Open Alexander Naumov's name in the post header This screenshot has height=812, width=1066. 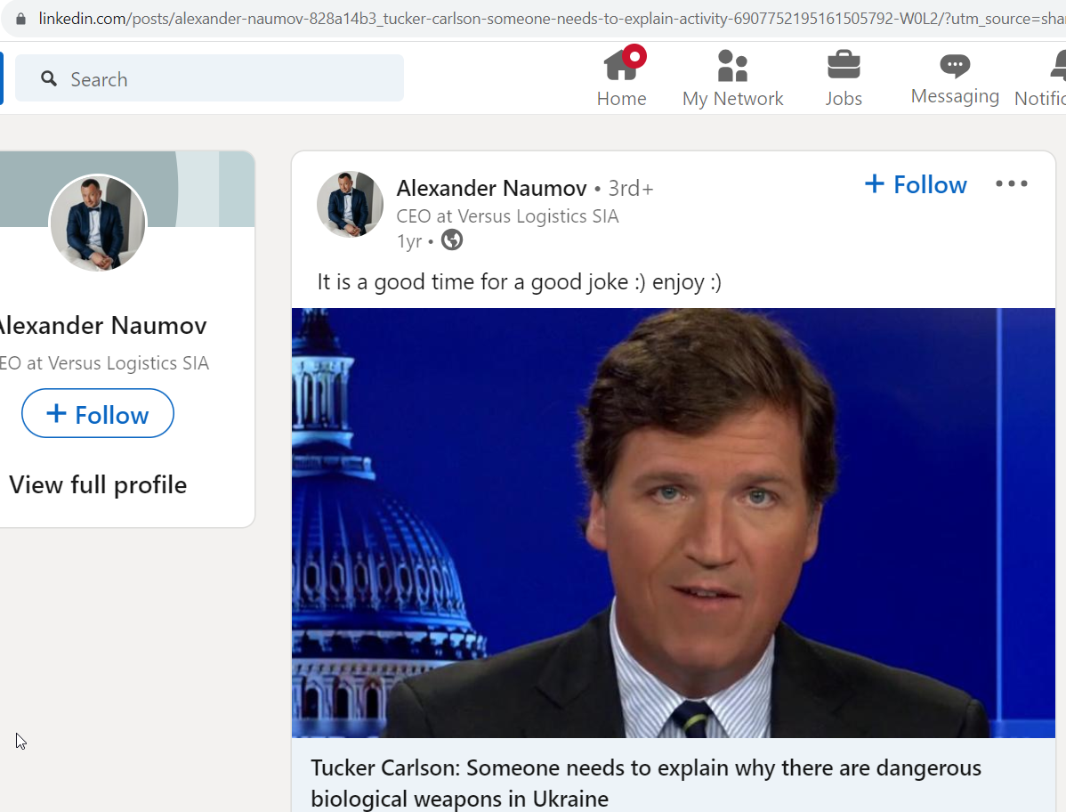[491, 189]
